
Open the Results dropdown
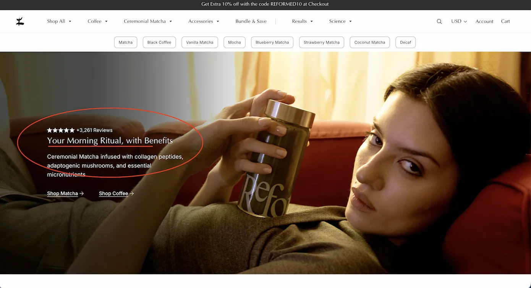(302, 21)
